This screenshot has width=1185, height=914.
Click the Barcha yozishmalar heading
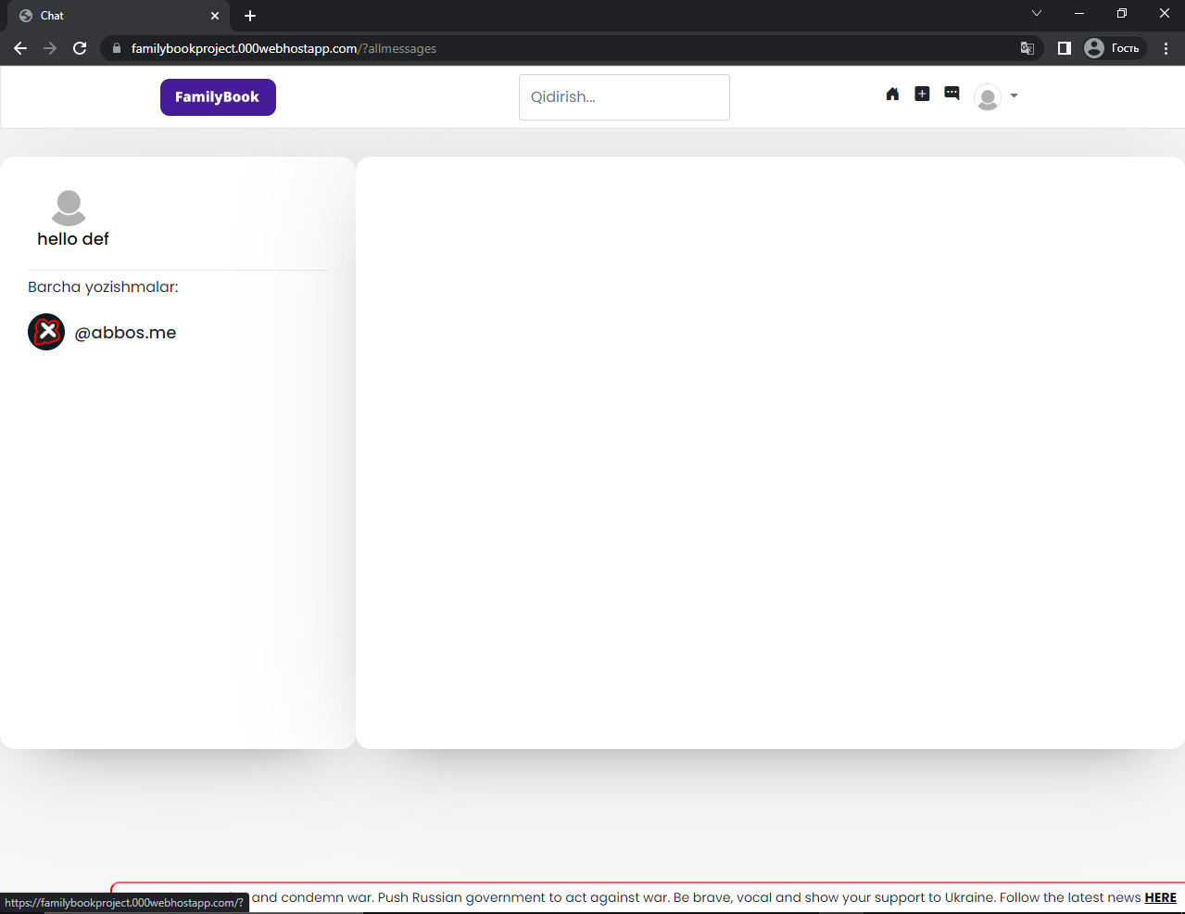(103, 287)
